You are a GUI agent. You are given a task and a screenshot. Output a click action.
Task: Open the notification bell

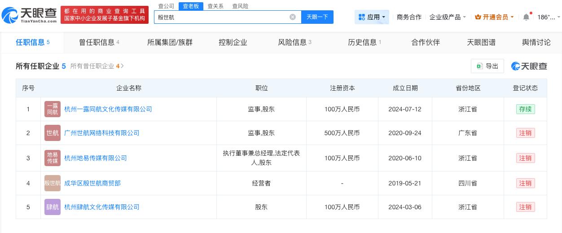click(x=526, y=17)
